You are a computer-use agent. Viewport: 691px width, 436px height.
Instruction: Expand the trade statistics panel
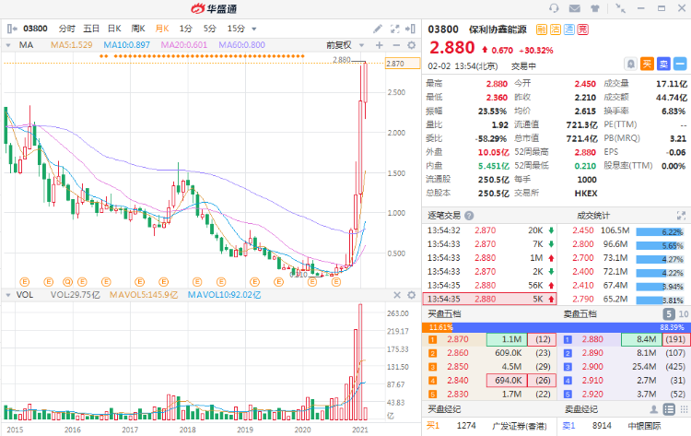pyautogui.click(x=681, y=216)
